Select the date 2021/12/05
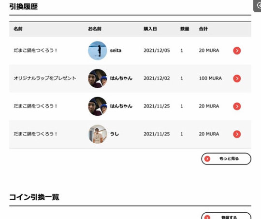261x219 pixels. coord(157,51)
